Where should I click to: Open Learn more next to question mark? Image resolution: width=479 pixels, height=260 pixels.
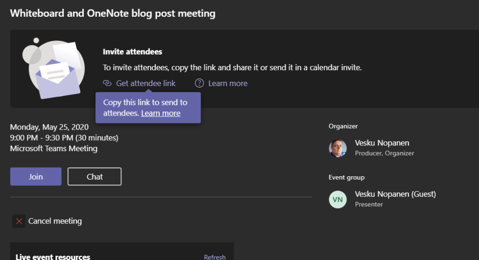point(228,83)
